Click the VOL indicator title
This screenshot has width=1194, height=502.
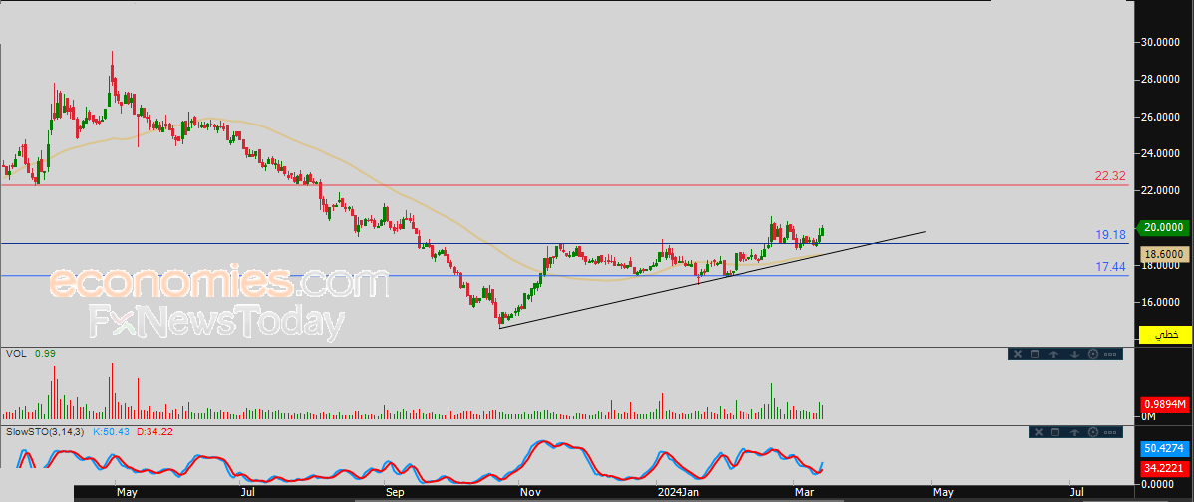point(15,354)
